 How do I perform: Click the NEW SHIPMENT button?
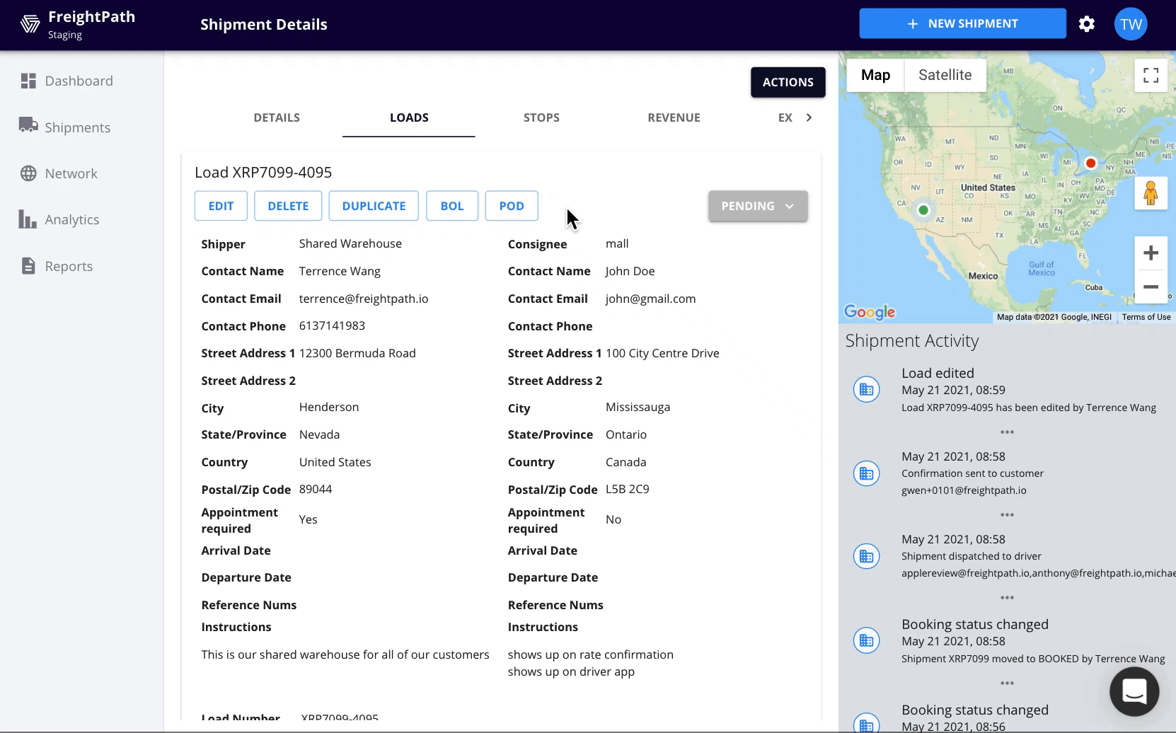(x=962, y=23)
